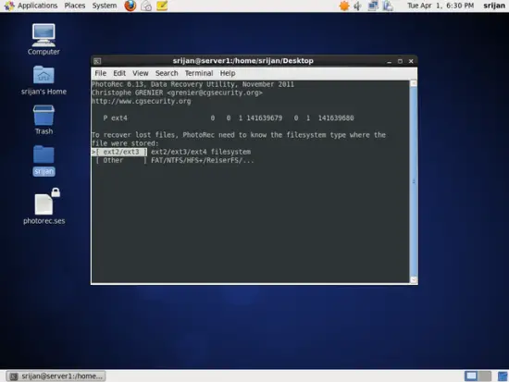Open the Places menu

pyautogui.click(x=75, y=6)
